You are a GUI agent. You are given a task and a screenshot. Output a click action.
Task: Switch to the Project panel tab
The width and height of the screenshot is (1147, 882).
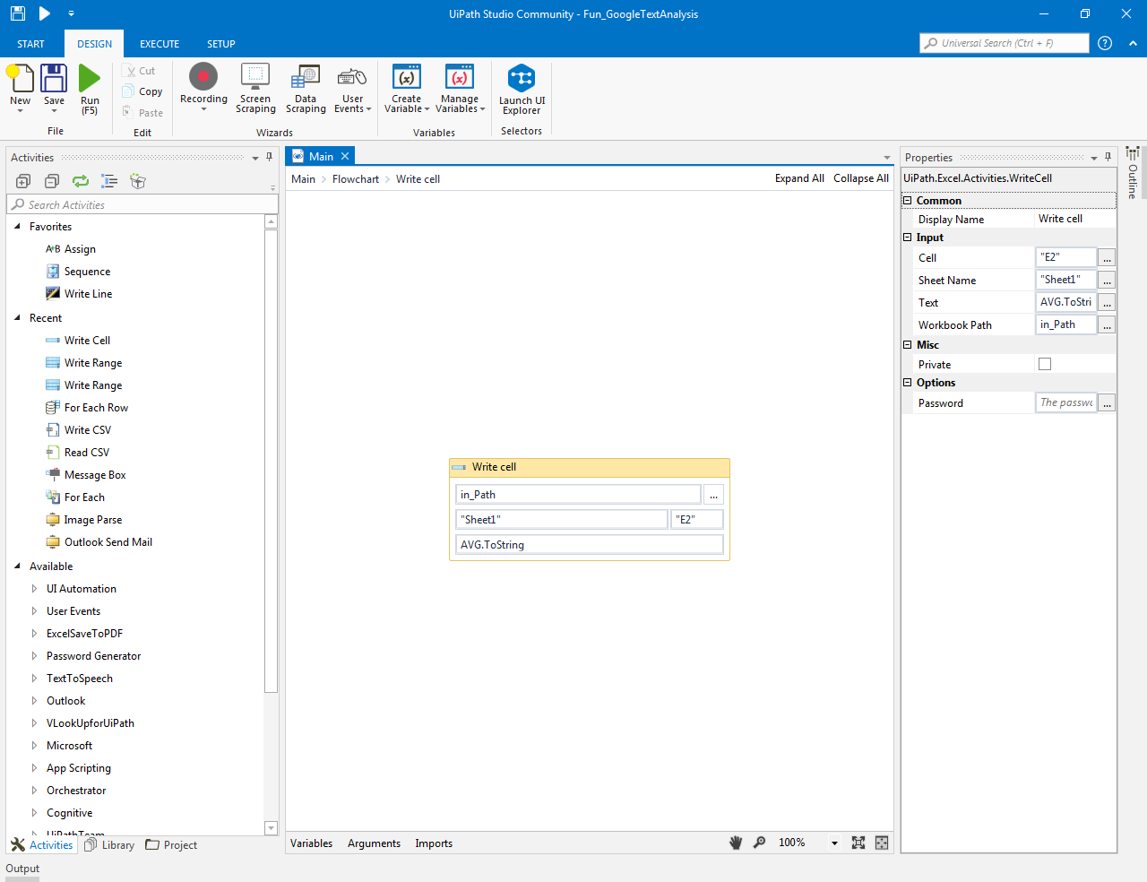tap(171, 845)
